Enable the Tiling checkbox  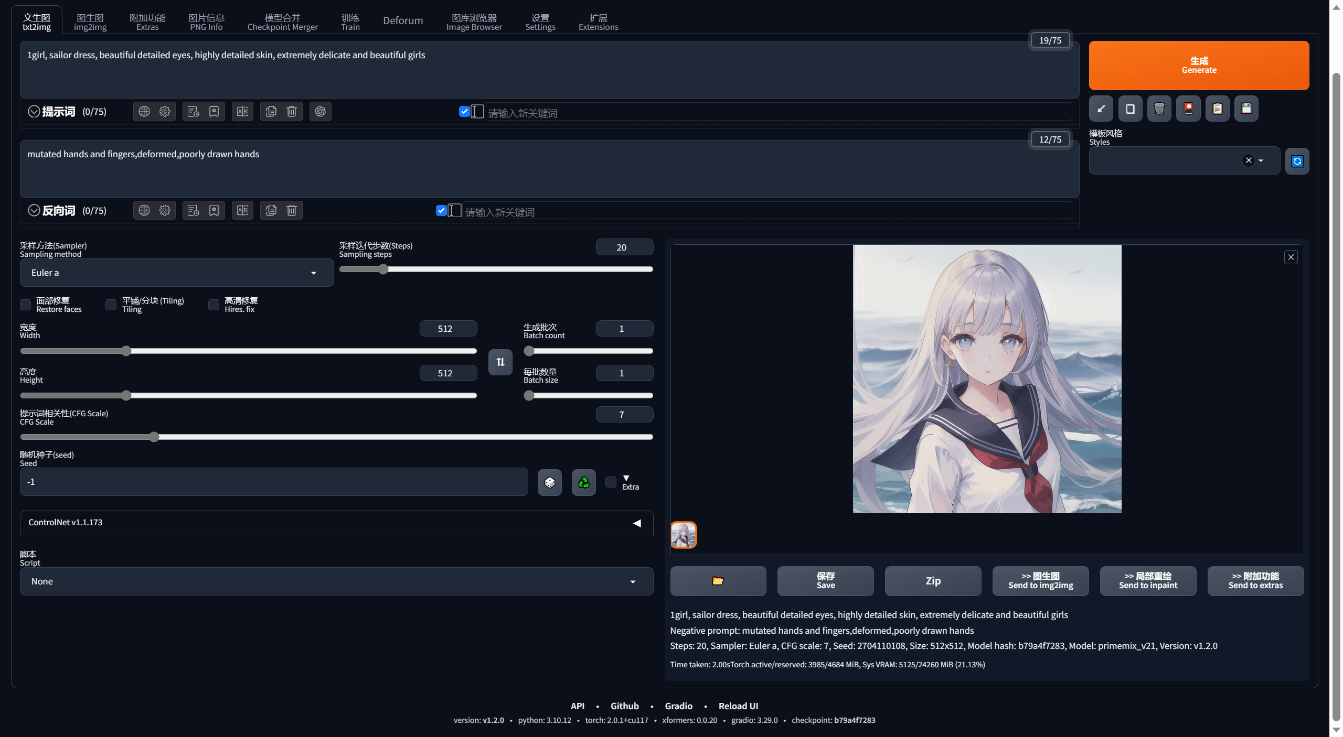click(111, 305)
